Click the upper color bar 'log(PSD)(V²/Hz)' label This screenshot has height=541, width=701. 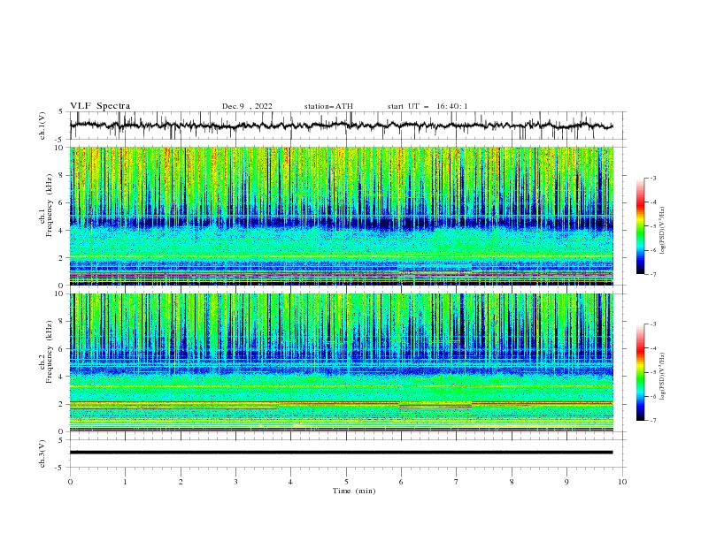(x=662, y=231)
